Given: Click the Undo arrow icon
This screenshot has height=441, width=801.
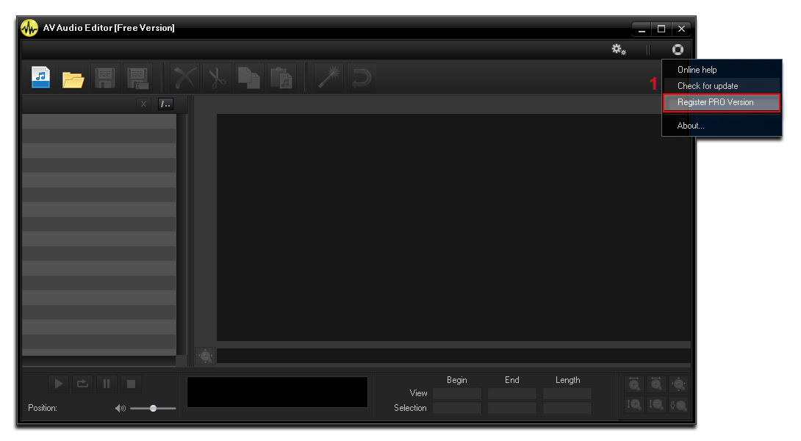Looking at the screenshot, I should point(362,77).
